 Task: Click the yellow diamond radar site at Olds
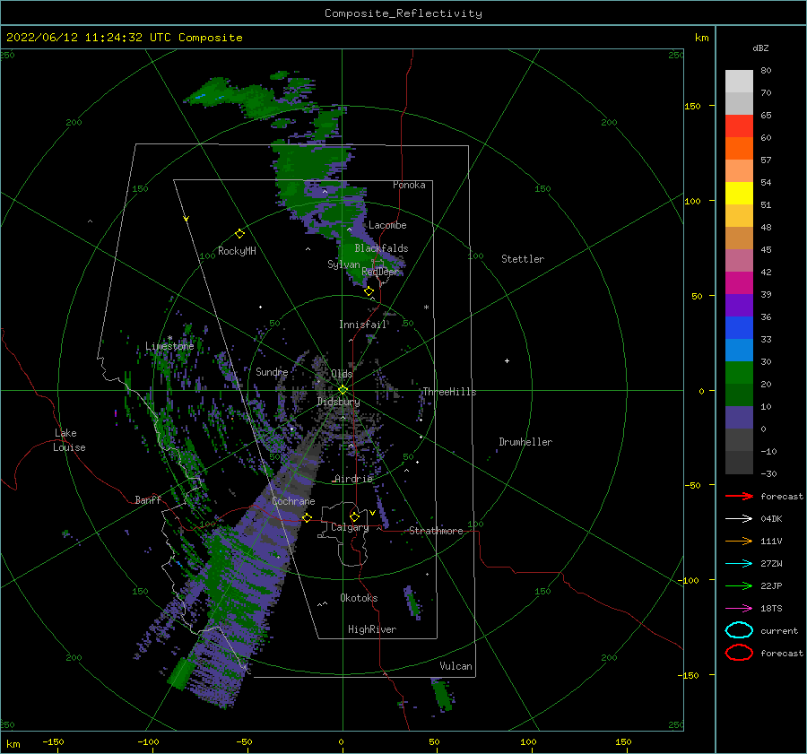(343, 390)
